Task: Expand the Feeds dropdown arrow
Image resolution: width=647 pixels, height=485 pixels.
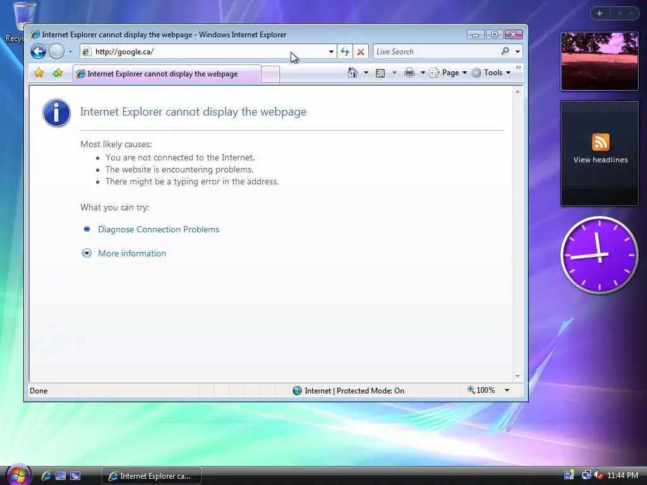Action: point(394,73)
